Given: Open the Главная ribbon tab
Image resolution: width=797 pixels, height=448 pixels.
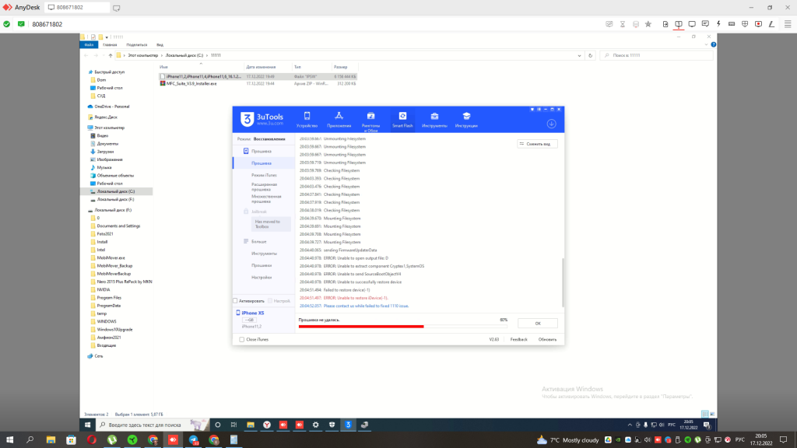Looking at the screenshot, I should (110, 44).
